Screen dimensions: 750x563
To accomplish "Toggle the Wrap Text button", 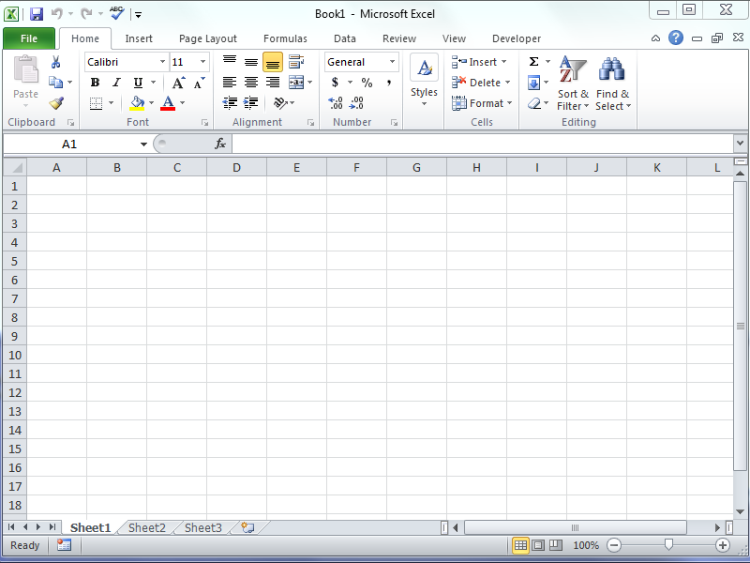I will pyautogui.click(x=296, y=62).
